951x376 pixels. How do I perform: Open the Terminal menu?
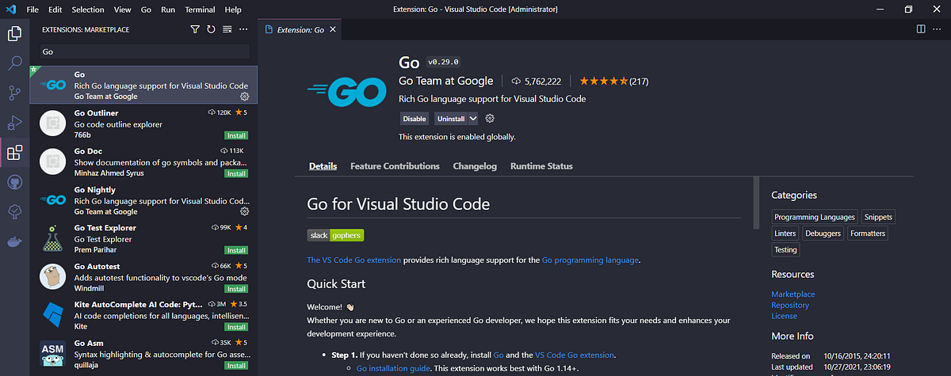[200, 9]
